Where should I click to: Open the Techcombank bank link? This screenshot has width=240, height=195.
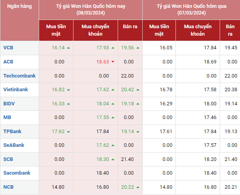19,76
